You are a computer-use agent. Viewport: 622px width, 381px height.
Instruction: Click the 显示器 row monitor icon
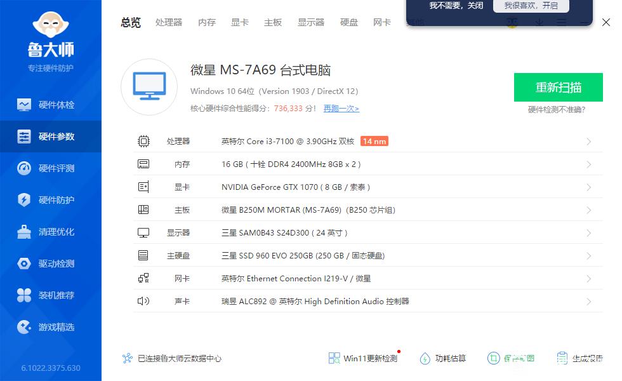143,233
